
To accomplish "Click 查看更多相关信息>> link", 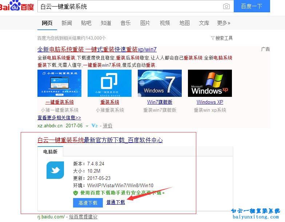I will [x=59, y=118].
